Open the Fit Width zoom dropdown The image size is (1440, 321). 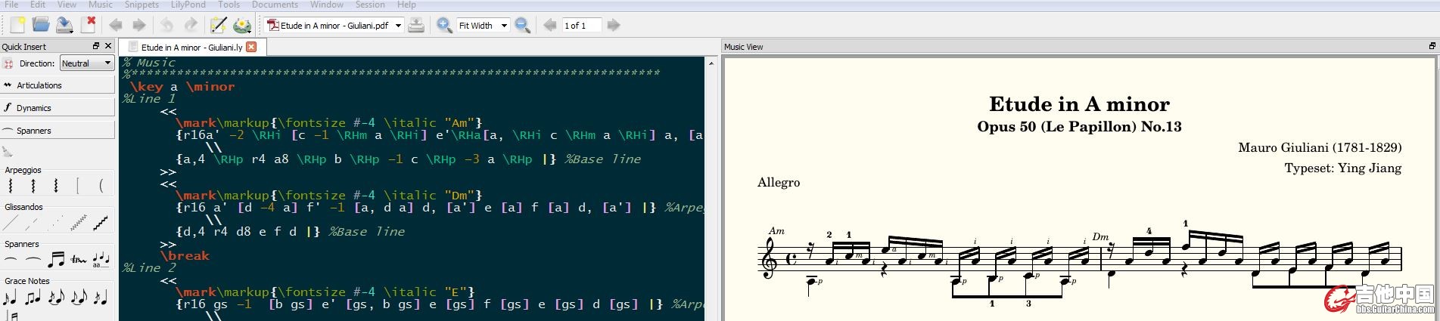point(483,25)
